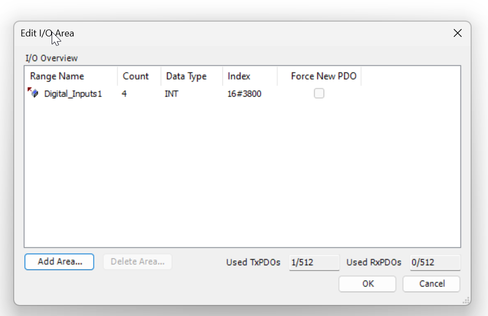This screenshot has height=316, width=488.
Task: Select the Digital_Inputs1 range name
Action: [x=73, y=94]
